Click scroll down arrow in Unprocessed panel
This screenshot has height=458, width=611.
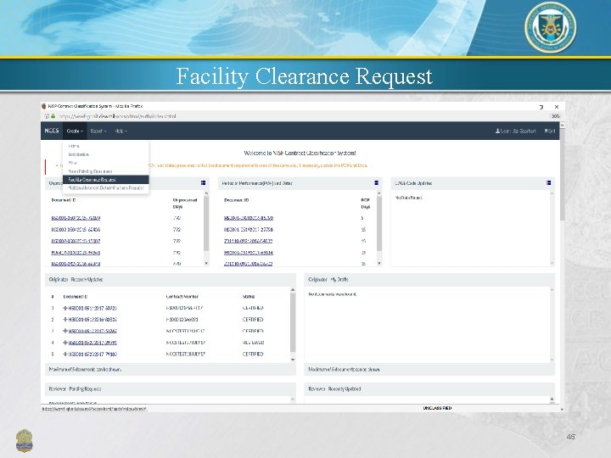[206, 264]
